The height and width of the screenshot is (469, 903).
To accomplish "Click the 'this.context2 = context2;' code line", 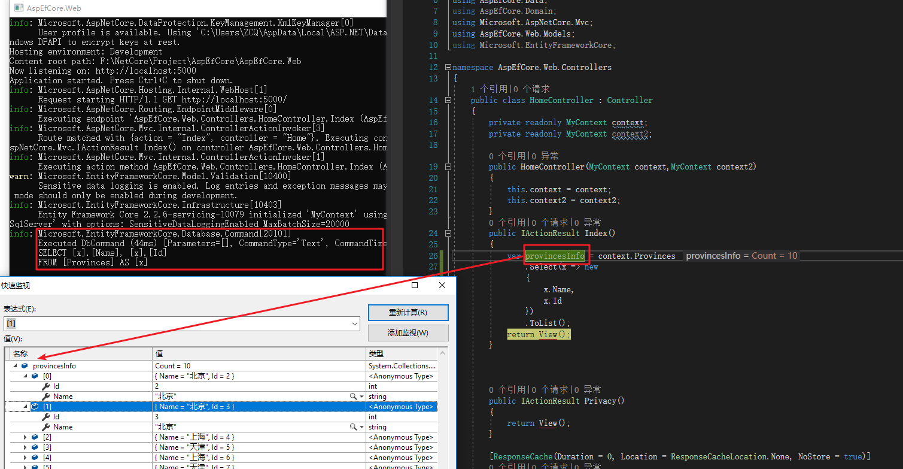I will pos(564,200).
